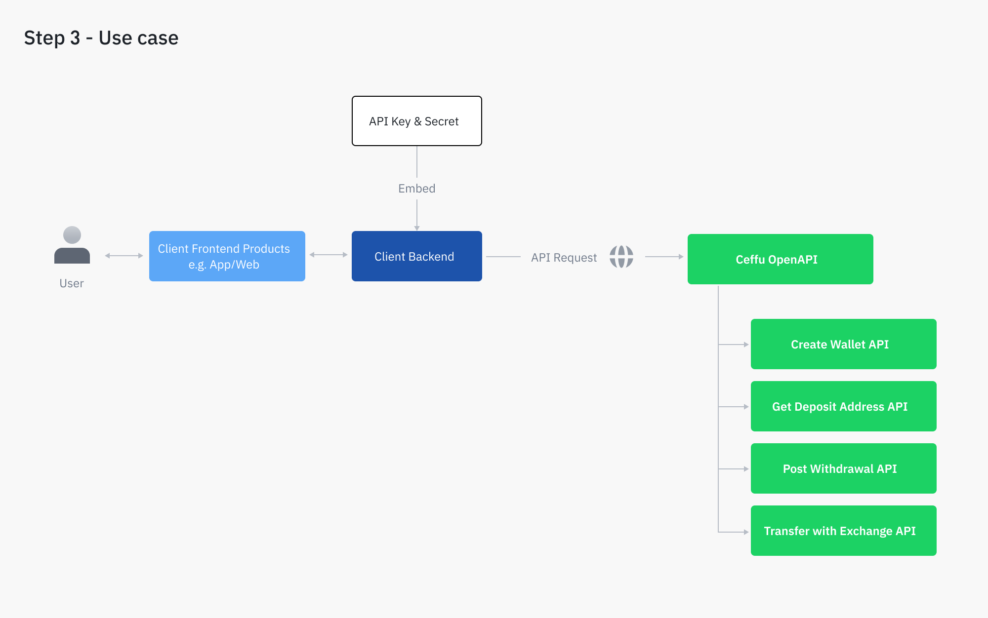This screenshot has height=618, width=988.
Task: Select the Get Deposit Address API block
Action: click(844, 406)
